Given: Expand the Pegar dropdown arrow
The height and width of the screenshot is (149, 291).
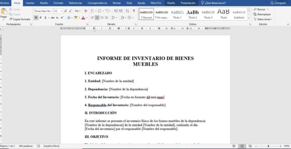Looking at the screenshot, I should pos(3,20).
